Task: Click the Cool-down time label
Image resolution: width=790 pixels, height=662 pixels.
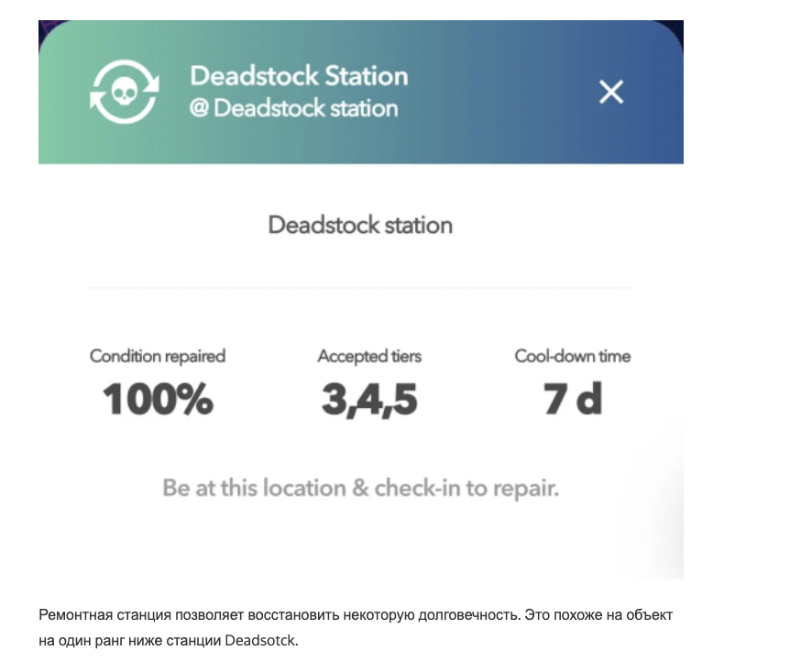Action: [x=573, y=356]
